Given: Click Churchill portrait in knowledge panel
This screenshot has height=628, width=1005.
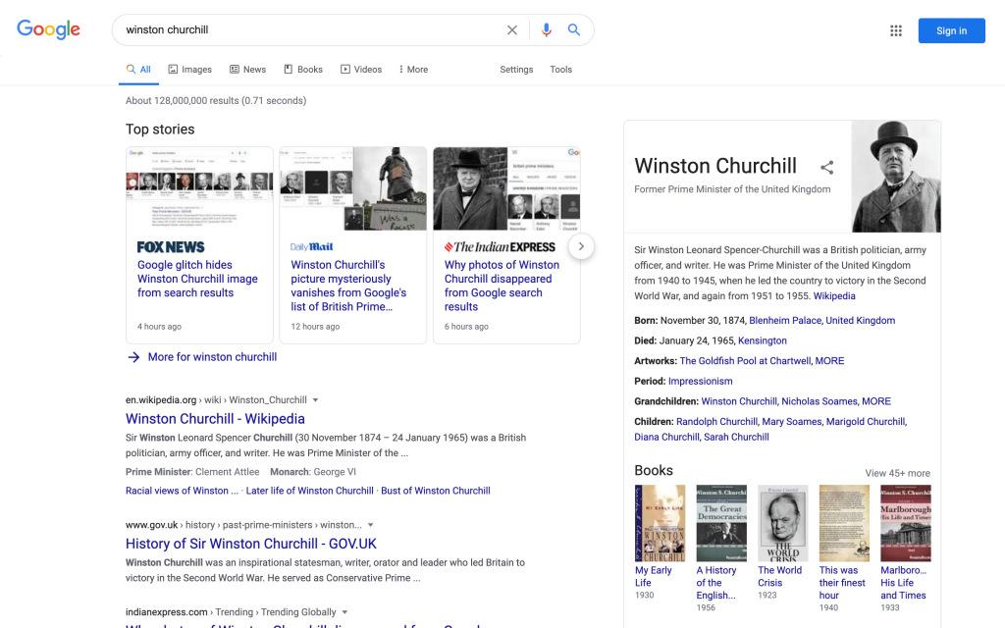Looking at the screenshot, I should [x=896, y=177].
